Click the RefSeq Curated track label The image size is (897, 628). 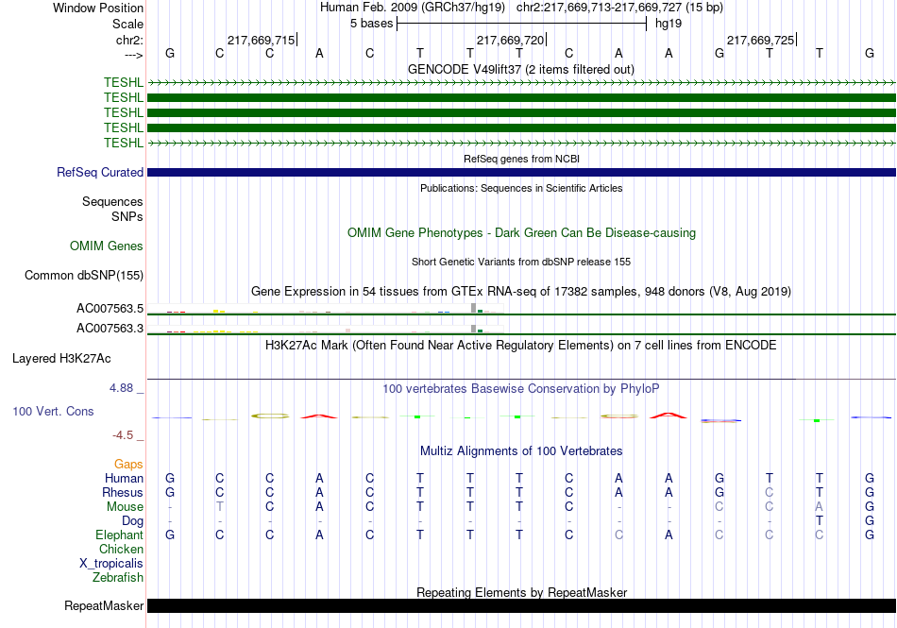point(99,172)
